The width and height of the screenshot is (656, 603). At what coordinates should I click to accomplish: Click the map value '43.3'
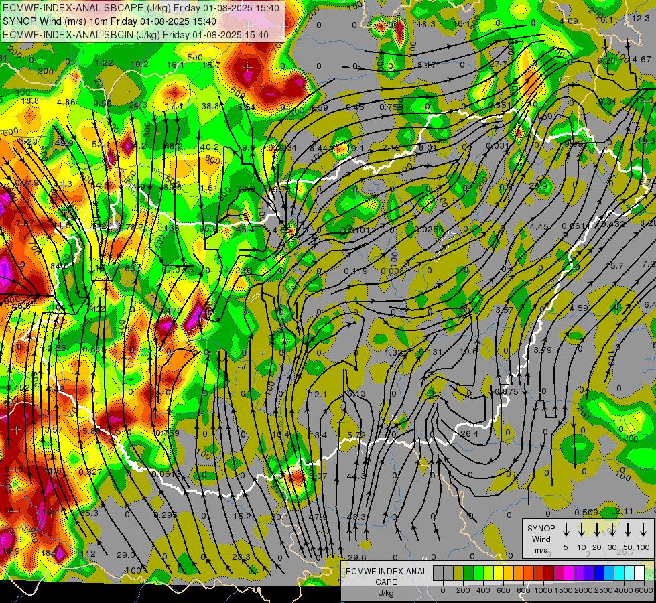(356, 517)
